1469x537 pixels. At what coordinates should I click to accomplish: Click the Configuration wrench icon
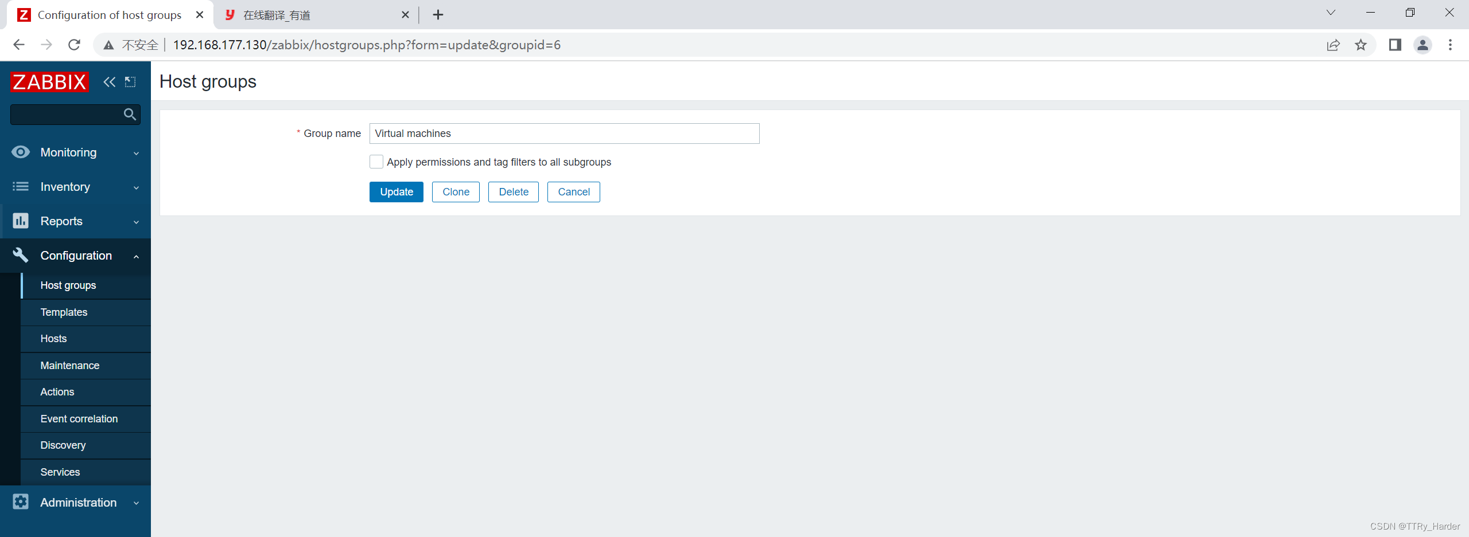(20, 255)
